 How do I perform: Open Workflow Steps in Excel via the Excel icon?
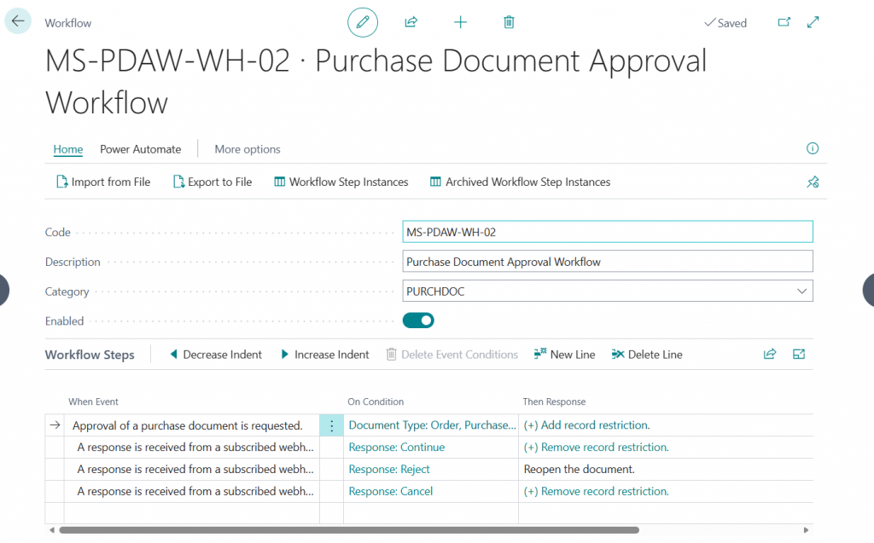click(x=798, y=354)
